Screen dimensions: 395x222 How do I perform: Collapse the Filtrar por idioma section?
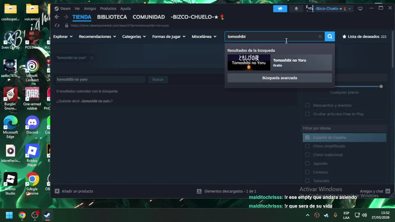point(345,128)
